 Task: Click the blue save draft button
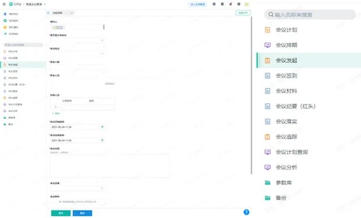pos(82,213)
